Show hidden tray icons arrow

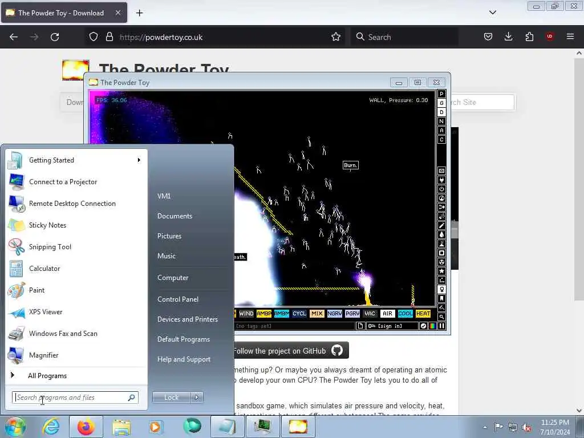pyautogui.click(x=485, y=427)
